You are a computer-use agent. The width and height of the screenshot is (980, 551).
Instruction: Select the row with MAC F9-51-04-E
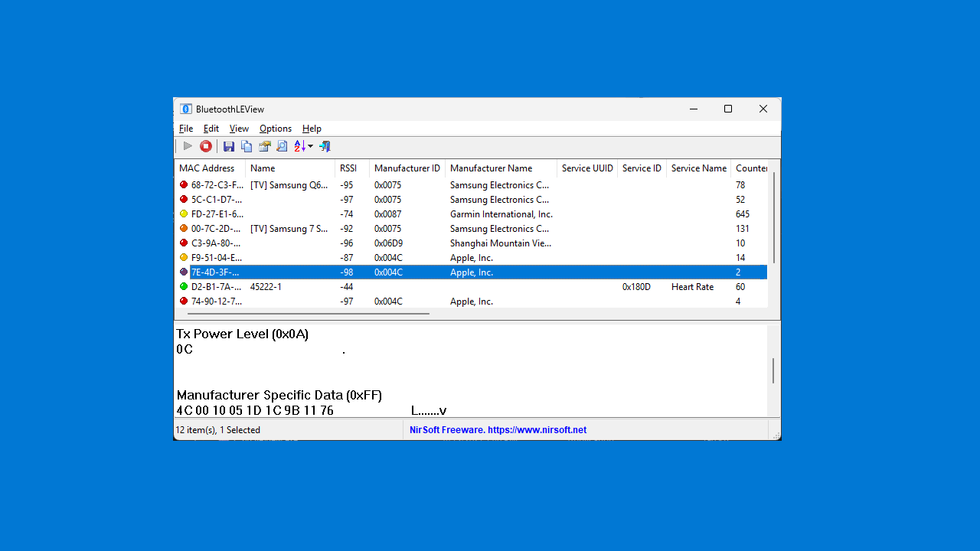tap(471, 258)
